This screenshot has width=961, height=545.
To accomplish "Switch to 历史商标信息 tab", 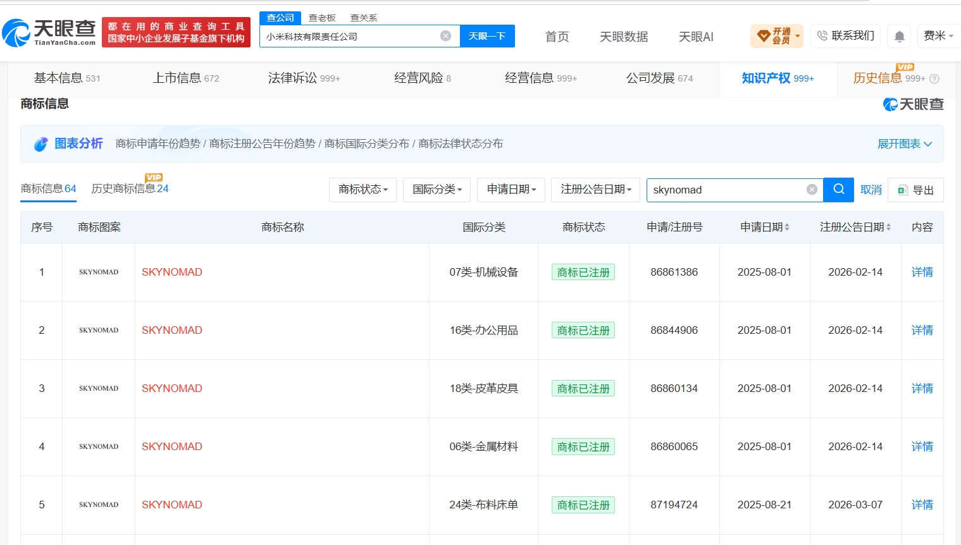I will pyautogui.click(x=130, y=188).
